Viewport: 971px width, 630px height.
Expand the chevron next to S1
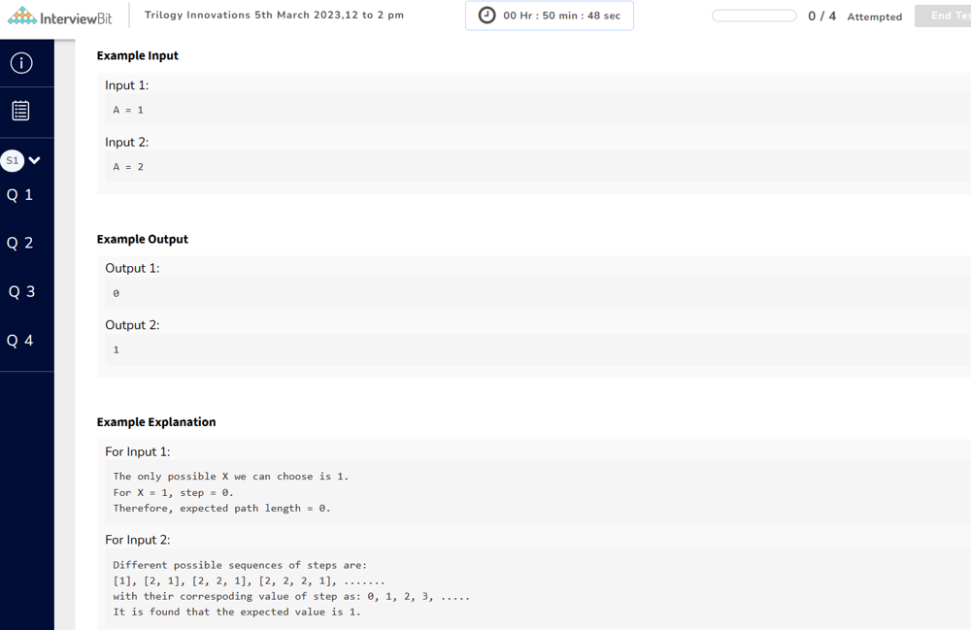(35, 160)
